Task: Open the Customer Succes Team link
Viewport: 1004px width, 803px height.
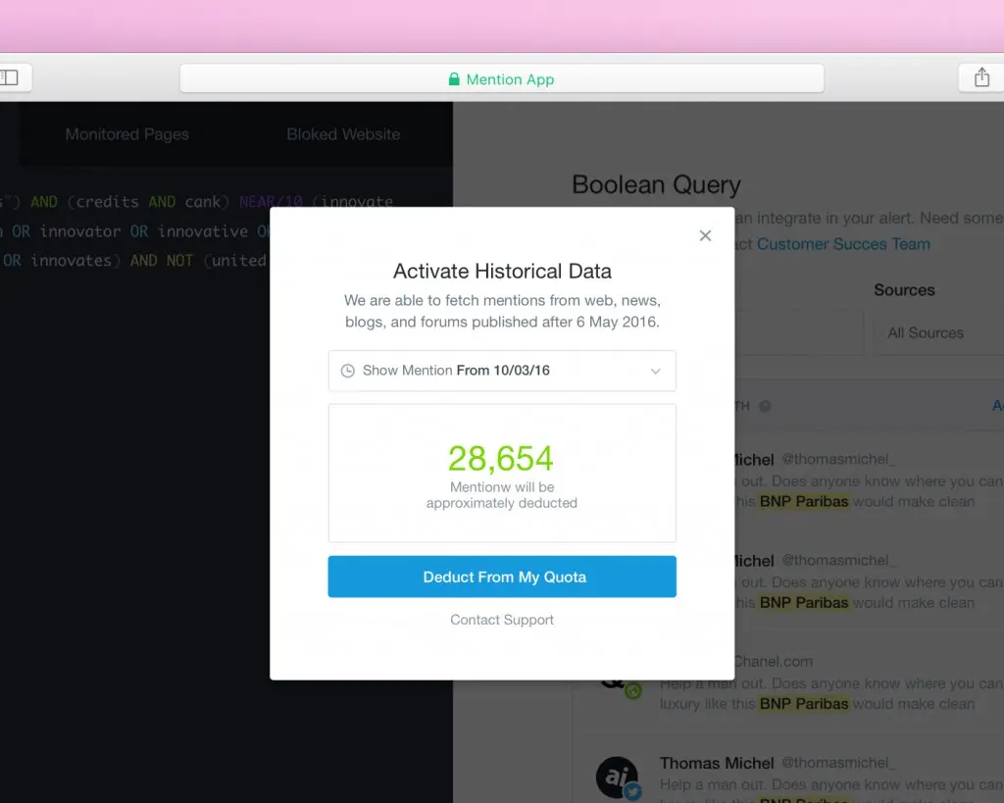Action: tap(843, 244)
